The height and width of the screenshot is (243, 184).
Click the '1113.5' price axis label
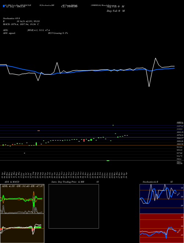click(180, 129)
